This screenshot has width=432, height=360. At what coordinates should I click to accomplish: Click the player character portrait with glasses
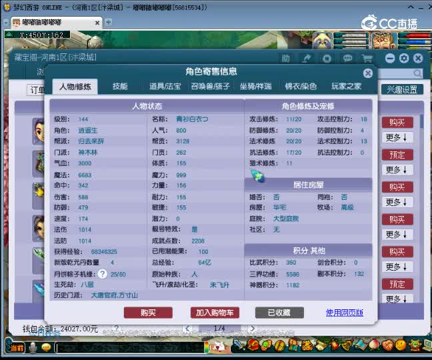click(384, 41)
